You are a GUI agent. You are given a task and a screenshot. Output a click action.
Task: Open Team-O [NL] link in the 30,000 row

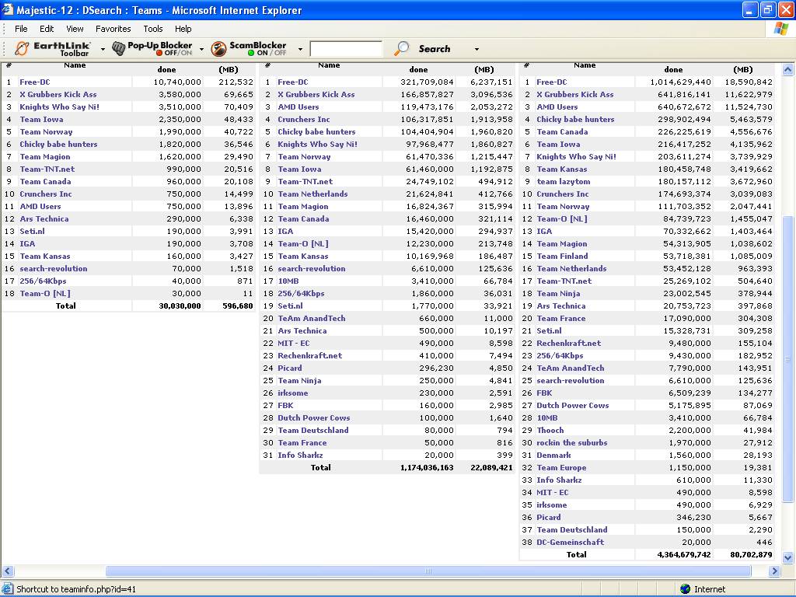(45, 293)
